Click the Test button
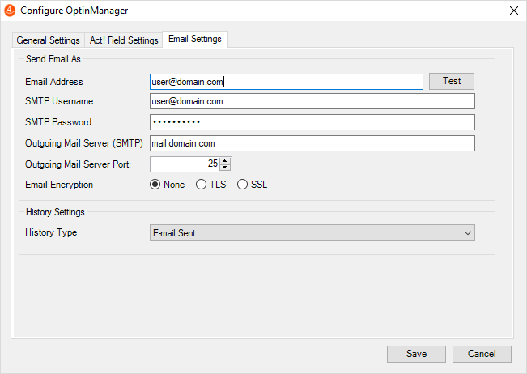 (x=452, y=81)
